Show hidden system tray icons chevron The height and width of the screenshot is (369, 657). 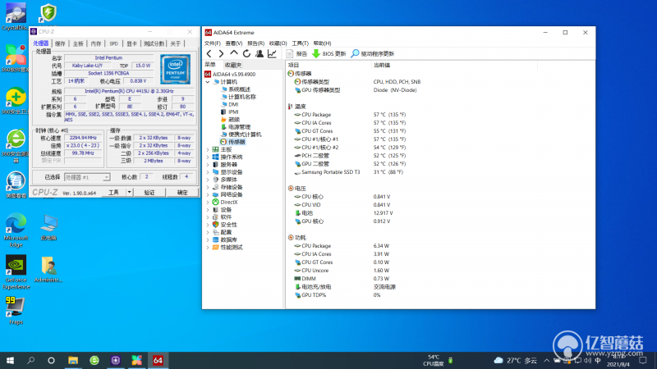(547, 360)
